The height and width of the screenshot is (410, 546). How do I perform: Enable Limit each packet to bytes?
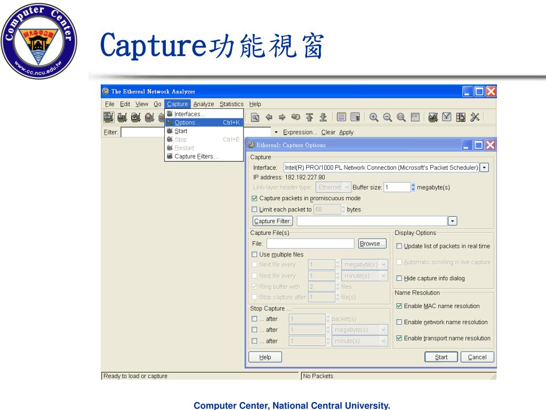(254, 209)
